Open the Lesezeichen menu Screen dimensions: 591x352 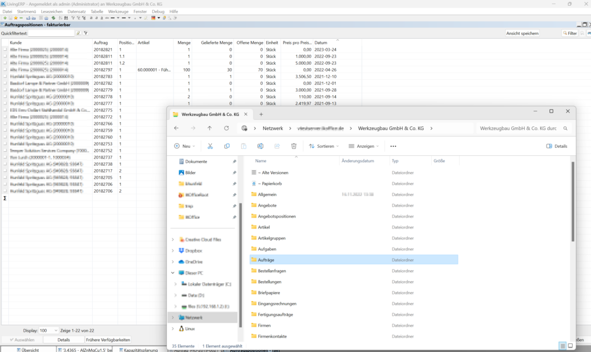click(x=51, y=12)
